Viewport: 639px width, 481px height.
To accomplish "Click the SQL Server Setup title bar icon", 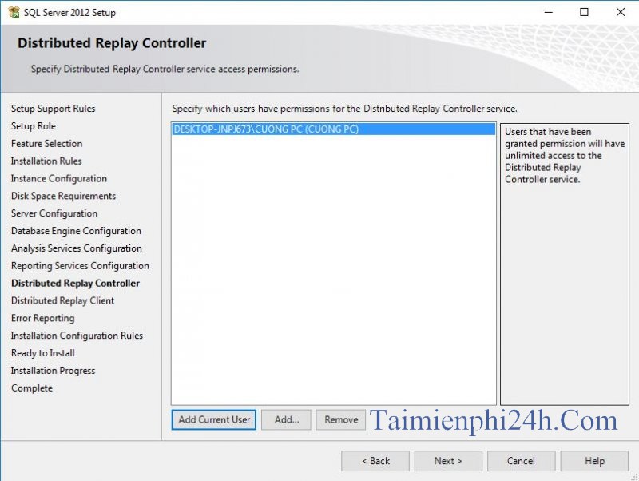I will point(14,12).
